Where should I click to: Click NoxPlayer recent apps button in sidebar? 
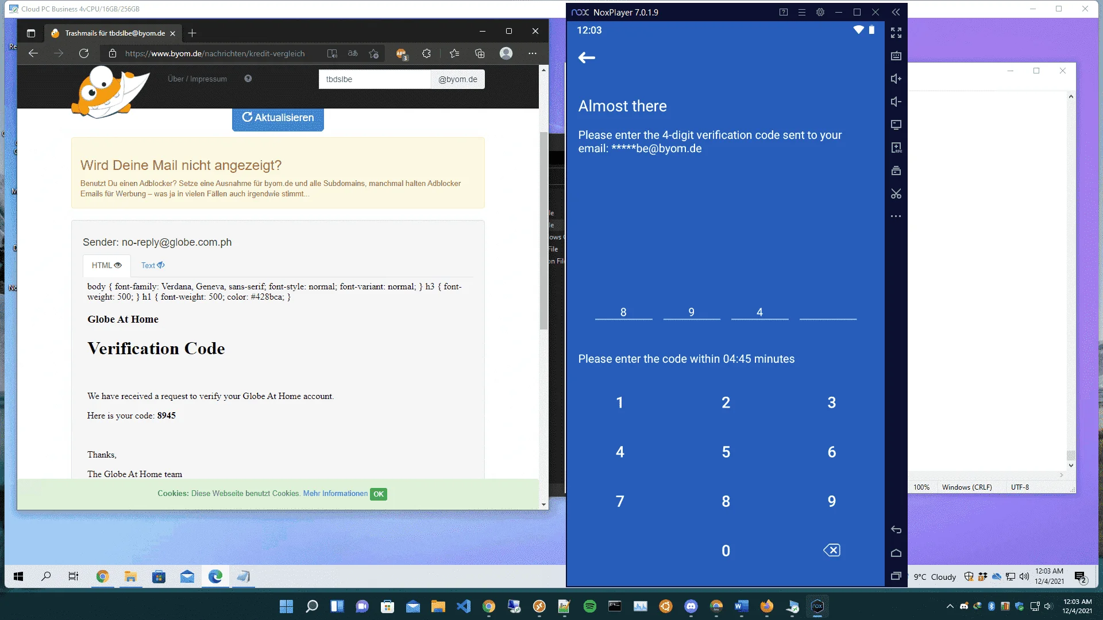click(x=896, y=576)
